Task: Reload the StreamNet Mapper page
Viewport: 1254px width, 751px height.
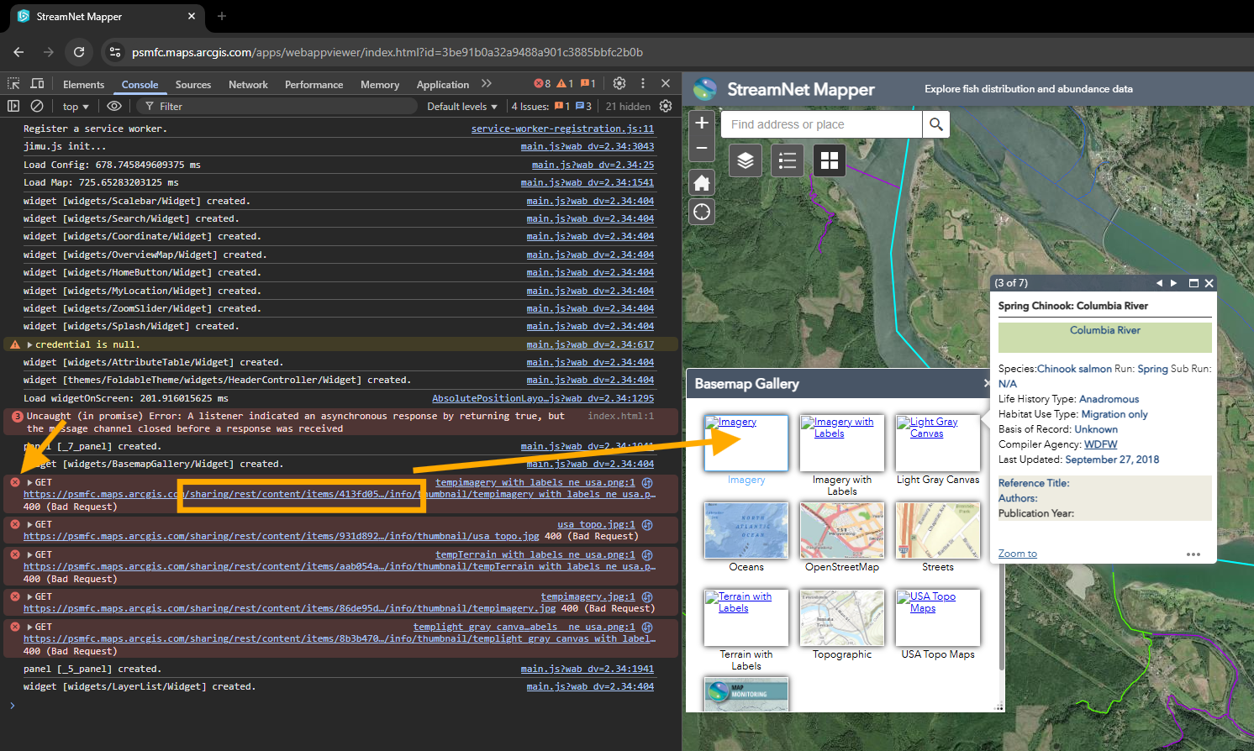Action: (x=79, y=52)
